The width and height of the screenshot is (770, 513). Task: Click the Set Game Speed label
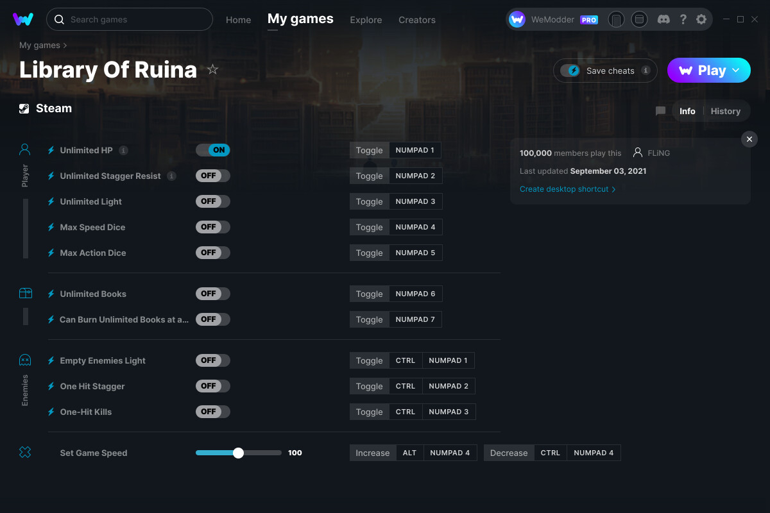click(x=94, y=453)
